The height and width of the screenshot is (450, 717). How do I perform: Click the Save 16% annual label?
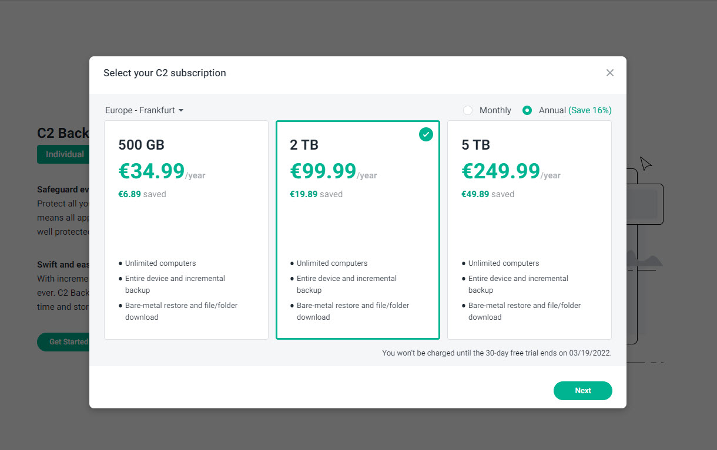pos(590,110)
